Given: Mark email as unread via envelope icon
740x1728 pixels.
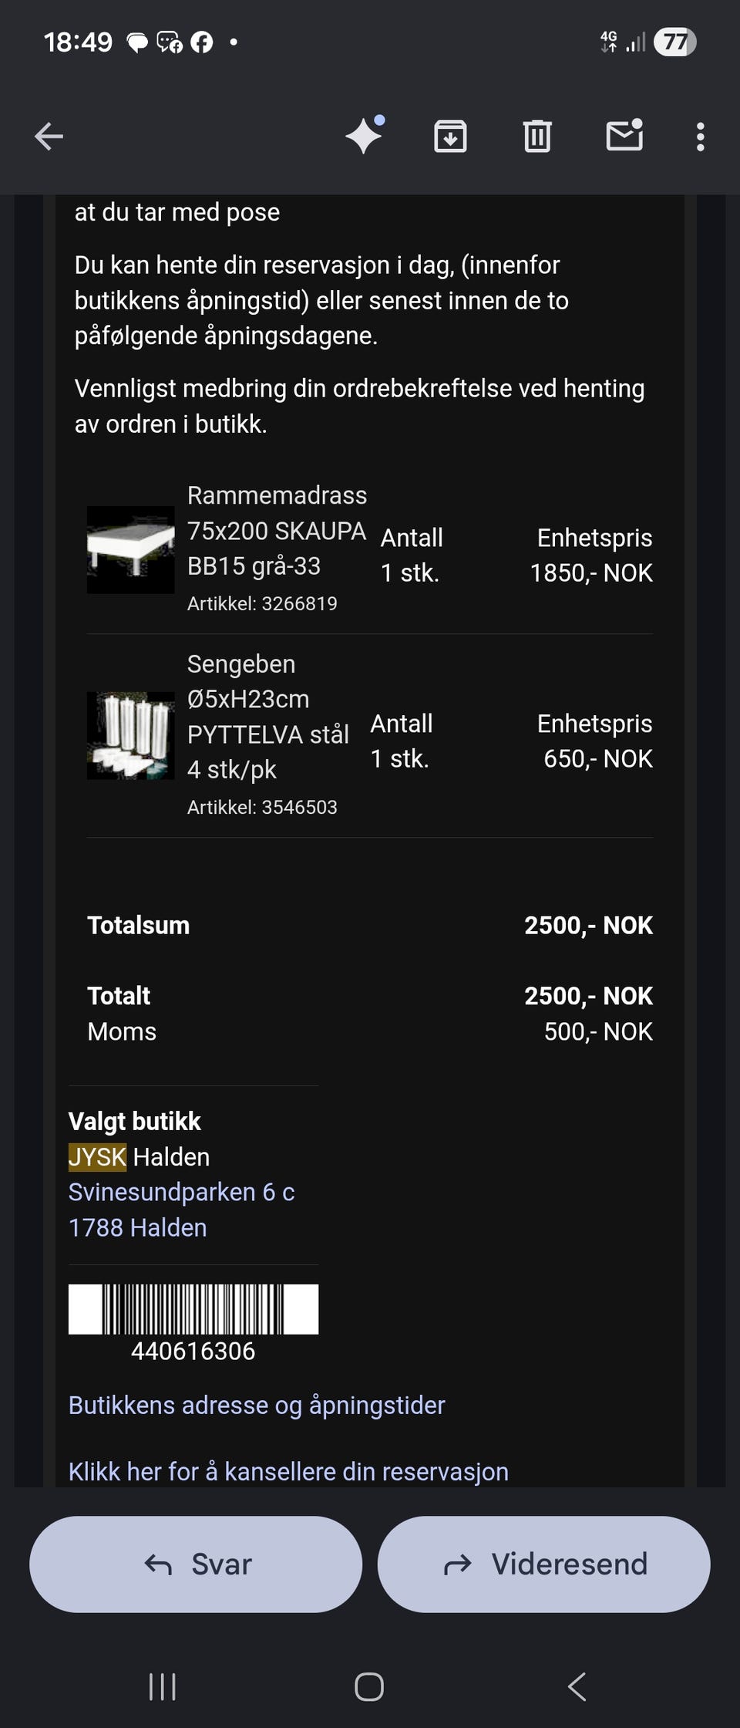Looking at the screenshot, I should (x=624, y=136).
